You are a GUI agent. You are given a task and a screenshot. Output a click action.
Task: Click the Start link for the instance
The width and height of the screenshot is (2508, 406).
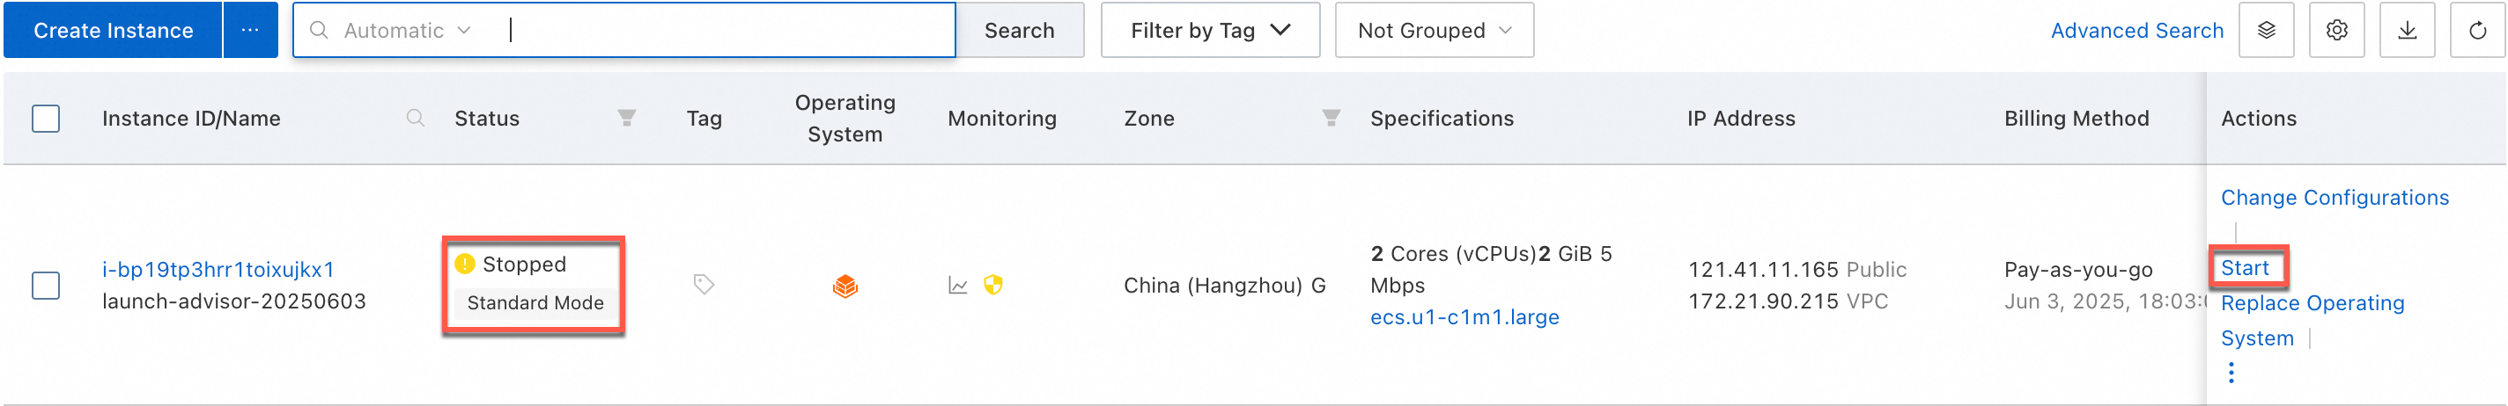click(2244, 268)
